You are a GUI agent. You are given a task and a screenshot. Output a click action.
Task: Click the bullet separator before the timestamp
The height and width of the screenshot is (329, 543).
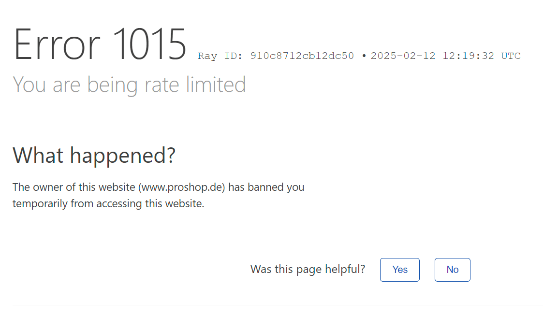pos(364,56)
